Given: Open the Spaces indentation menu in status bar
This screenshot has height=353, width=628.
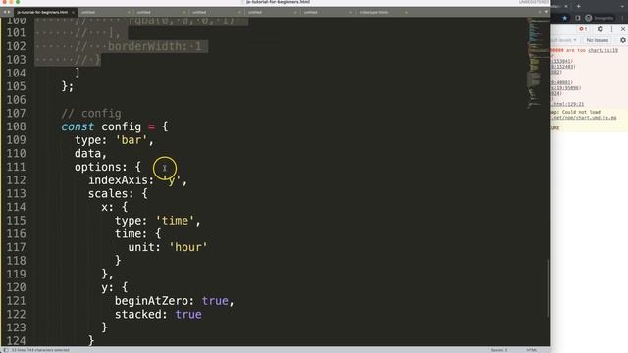Looking at the screenshot, I should click(x=498, y=350).
